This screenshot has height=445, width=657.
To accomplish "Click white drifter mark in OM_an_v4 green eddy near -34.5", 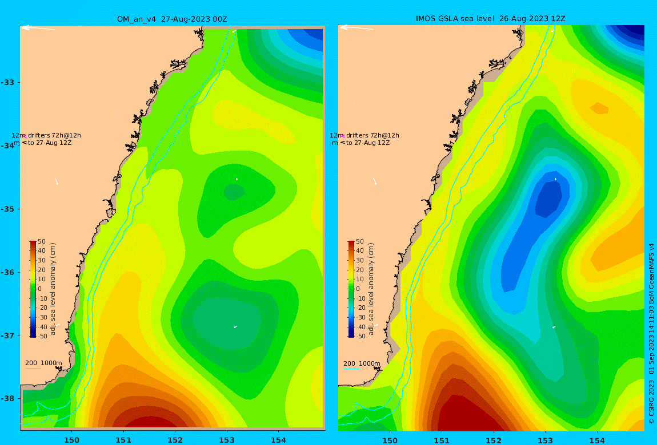I will click(237, 179).
